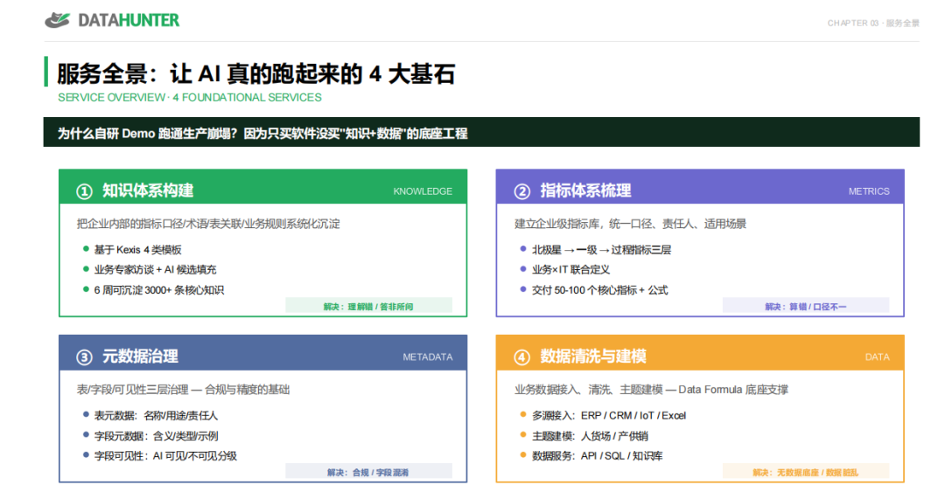
Task: Click the green tag '解决：理解错 / 答非所问'
Action: [x=368, y=307]
